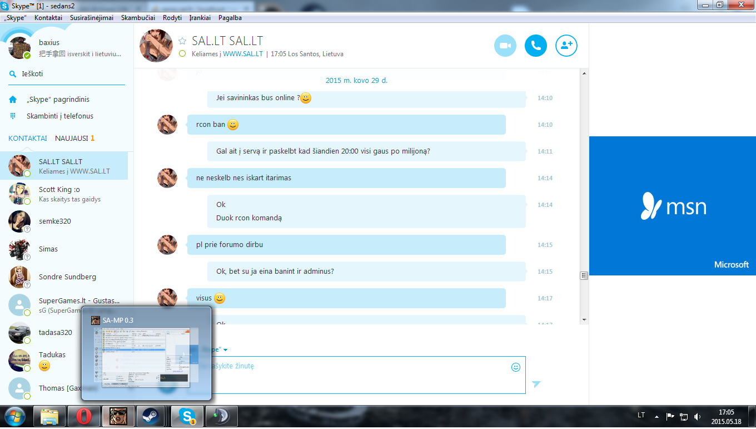Viewport: 756px width, 429px height.
Task: Click the Action Center flag tray icon
Action: pyautogui.click(x=670, y=416)
